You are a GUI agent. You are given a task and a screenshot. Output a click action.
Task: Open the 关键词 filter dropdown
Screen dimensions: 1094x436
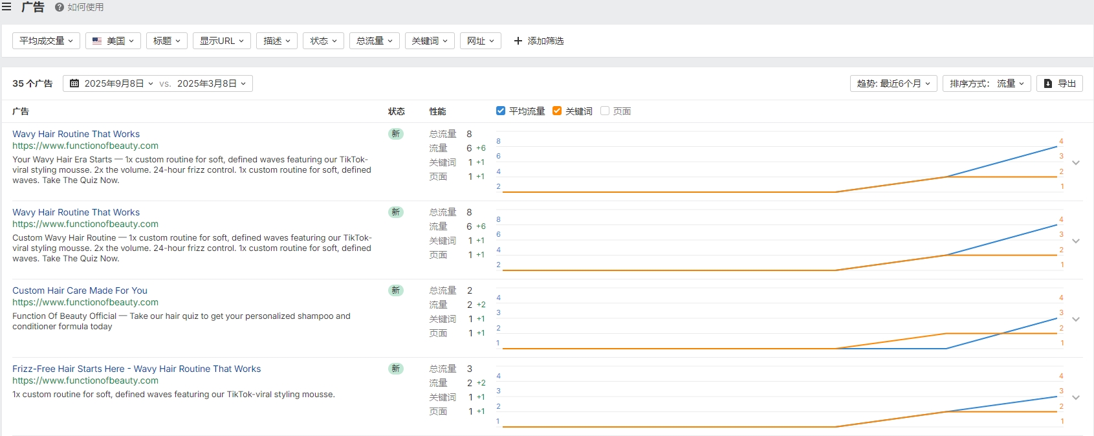[x=430, y=41]
